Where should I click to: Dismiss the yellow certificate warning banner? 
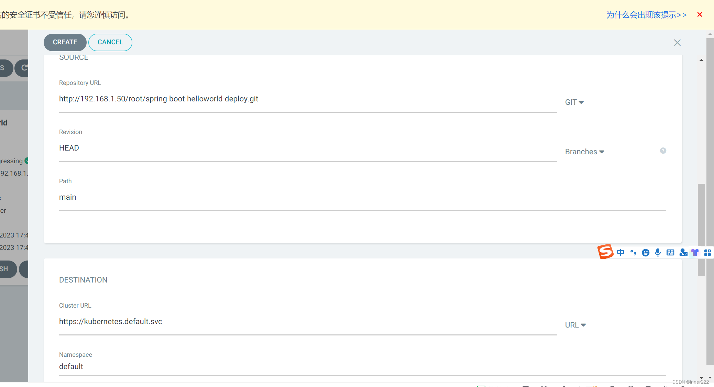(x=700, y=14)
